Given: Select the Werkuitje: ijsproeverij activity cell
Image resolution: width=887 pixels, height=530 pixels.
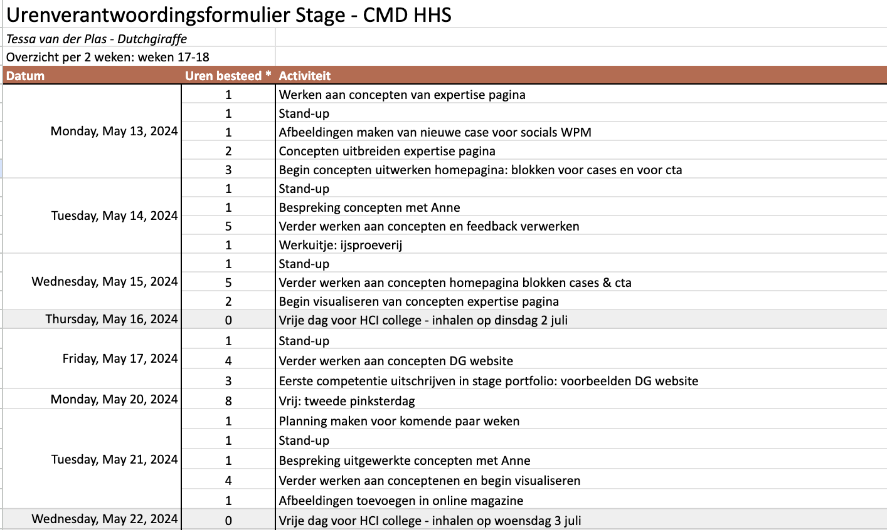Looking at the screenshot, I should (x=581, y=245).
